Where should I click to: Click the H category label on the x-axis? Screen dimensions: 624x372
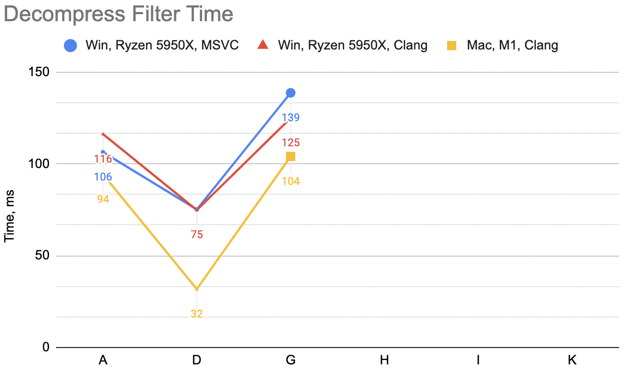point(384,360)
